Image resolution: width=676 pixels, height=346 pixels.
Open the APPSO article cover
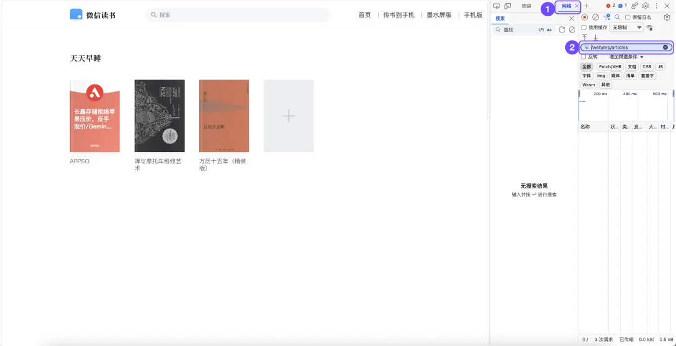click(95, 116)
